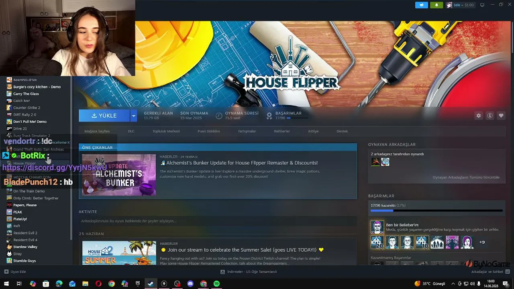Image resolution: width=514 pixels, height=289 pixels.
Task: Open the Puan Dükkânı tab
Action: (x=209, y=131)
